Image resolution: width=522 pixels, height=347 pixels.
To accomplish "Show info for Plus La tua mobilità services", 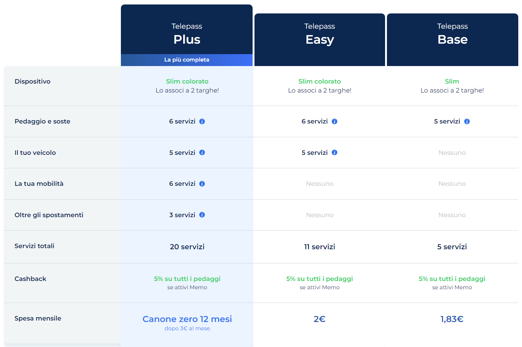I will click(x=202, y=184).
